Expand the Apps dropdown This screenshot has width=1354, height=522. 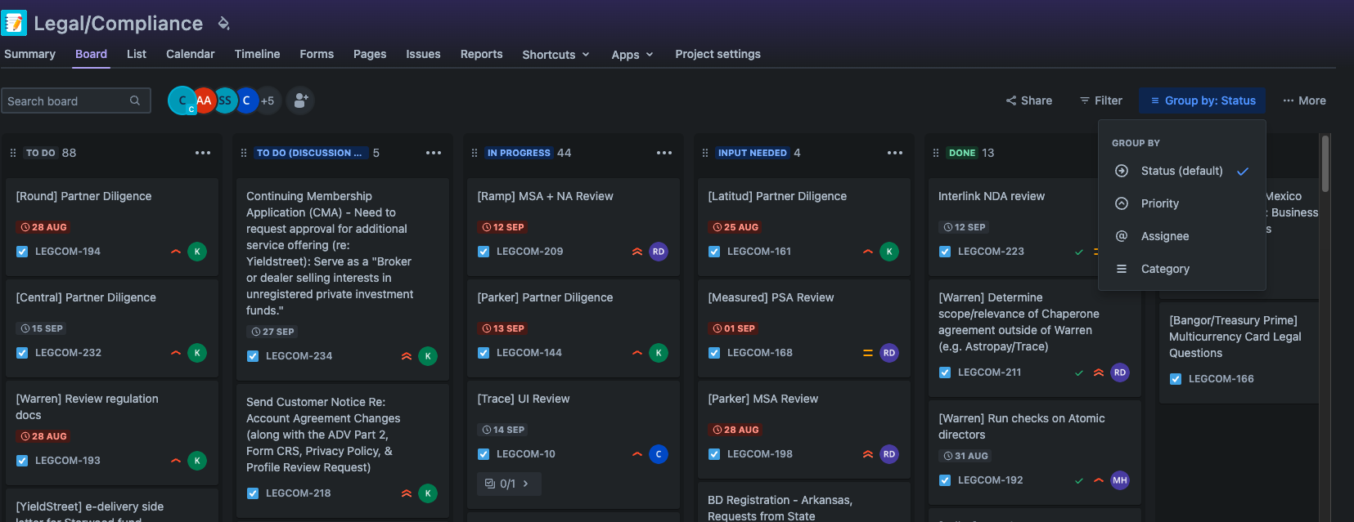(x=632, y=55)
